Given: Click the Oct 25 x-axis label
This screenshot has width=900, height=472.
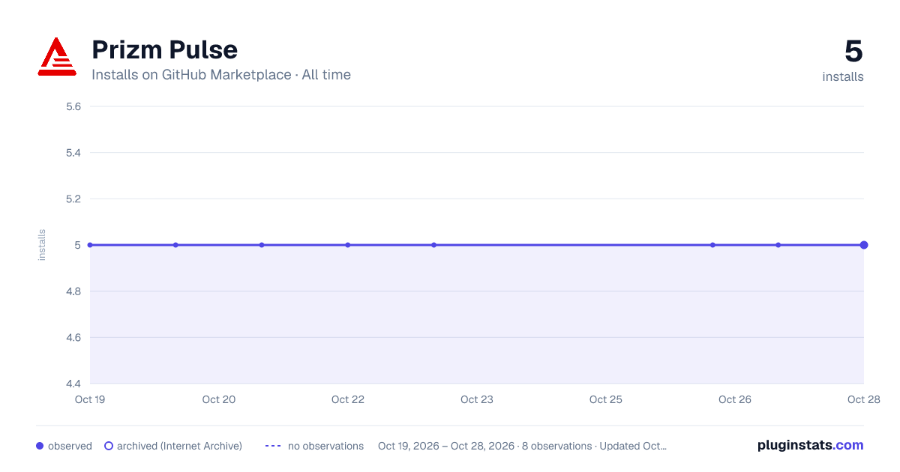Looking at the screenshot, I should point(606,399).
